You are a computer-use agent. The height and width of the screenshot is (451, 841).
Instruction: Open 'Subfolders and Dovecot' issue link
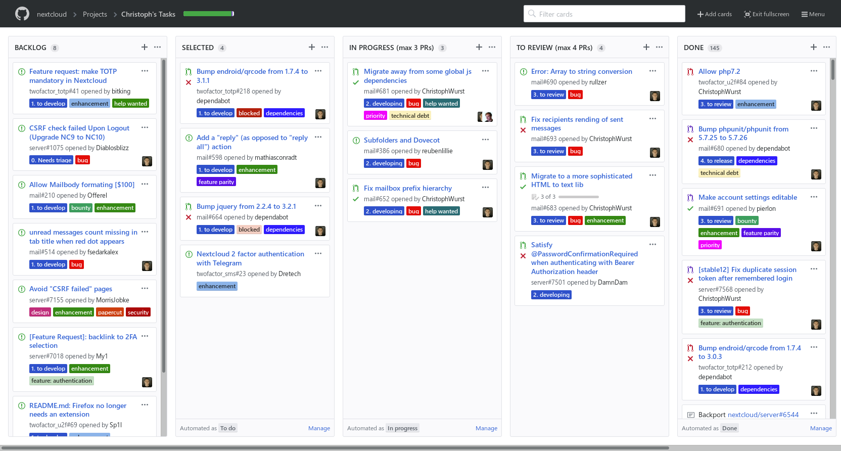pyautogui.click(x=402, y=140)
